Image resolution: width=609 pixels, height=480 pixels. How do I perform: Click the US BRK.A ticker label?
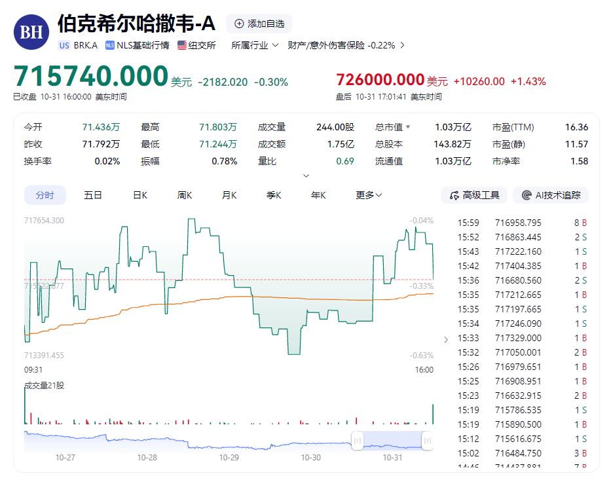coord(78,45)
